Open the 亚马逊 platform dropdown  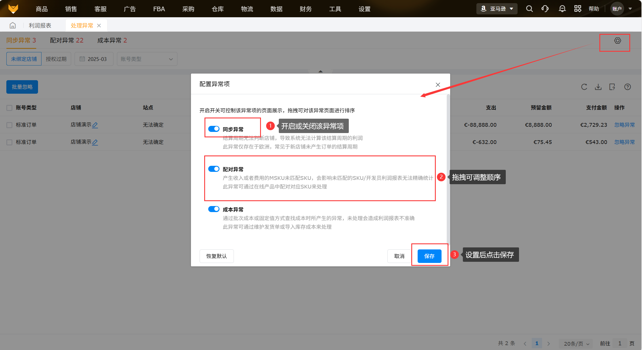pyautogui.click(x=497, y=9)
